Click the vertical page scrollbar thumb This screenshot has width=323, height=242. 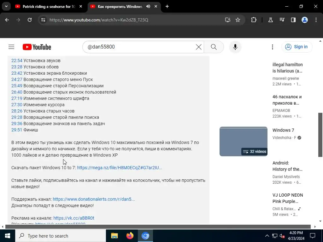point(320,135)
